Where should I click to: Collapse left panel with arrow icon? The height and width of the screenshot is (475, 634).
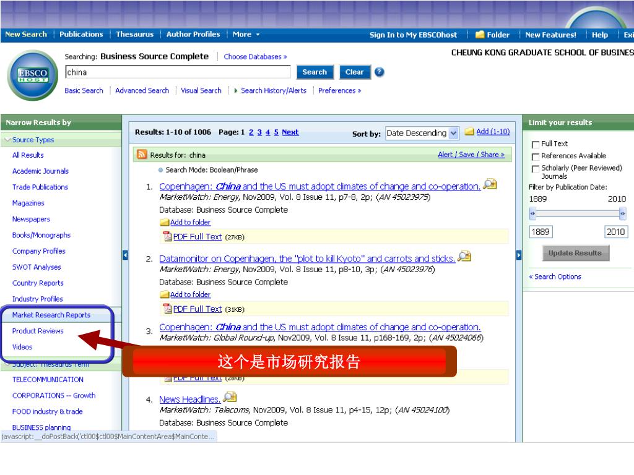point(125,255)
